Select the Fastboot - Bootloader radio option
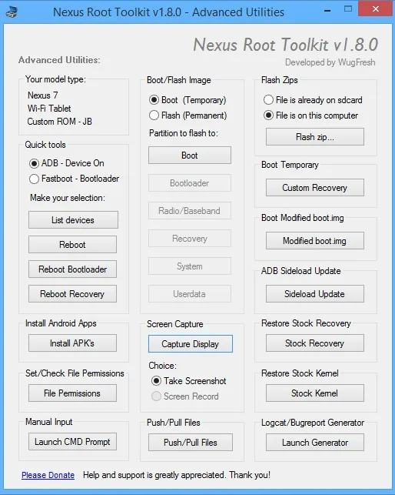This screenshot has width=395, height=495. click(x=74, y=179)
